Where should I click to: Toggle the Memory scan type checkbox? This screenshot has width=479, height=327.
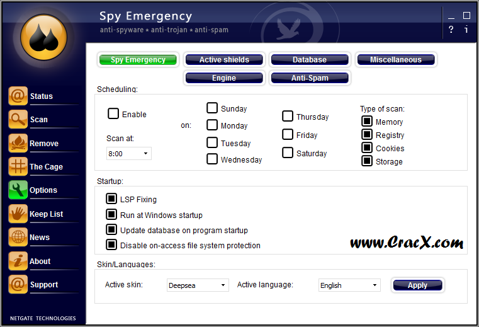(367, 121)
